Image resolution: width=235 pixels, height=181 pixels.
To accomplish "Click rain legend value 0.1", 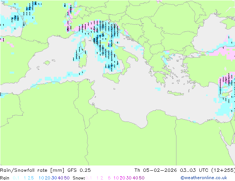I will coord(16,178).
